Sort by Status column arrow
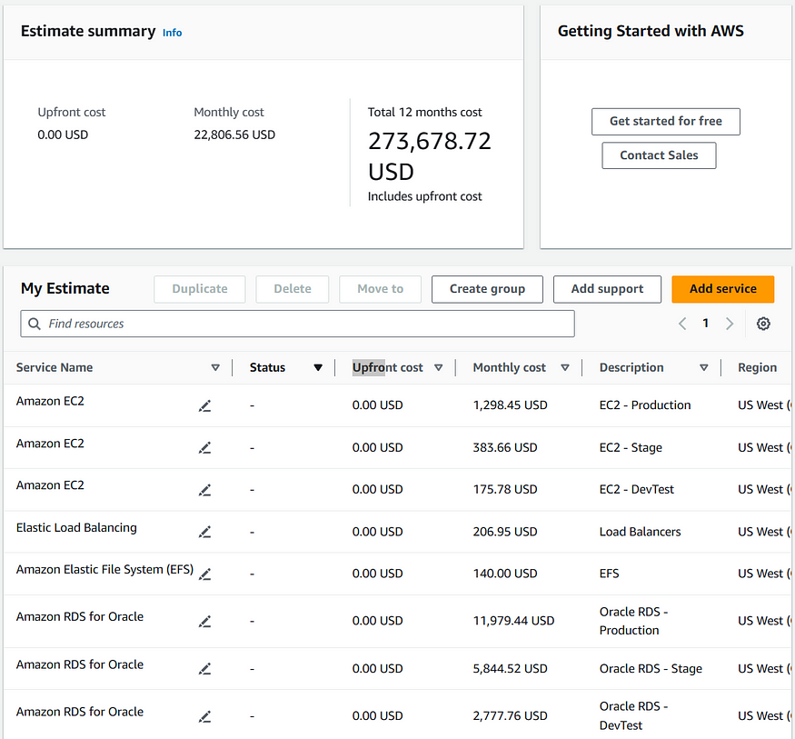Image resolution: width=795 pixels, height=739 pixels. (318, 368)
